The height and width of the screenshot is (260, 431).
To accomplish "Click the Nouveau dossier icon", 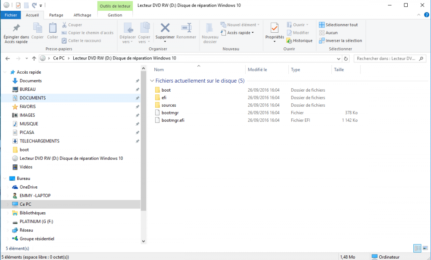I will pyautogui.click(x=210, y=28).
